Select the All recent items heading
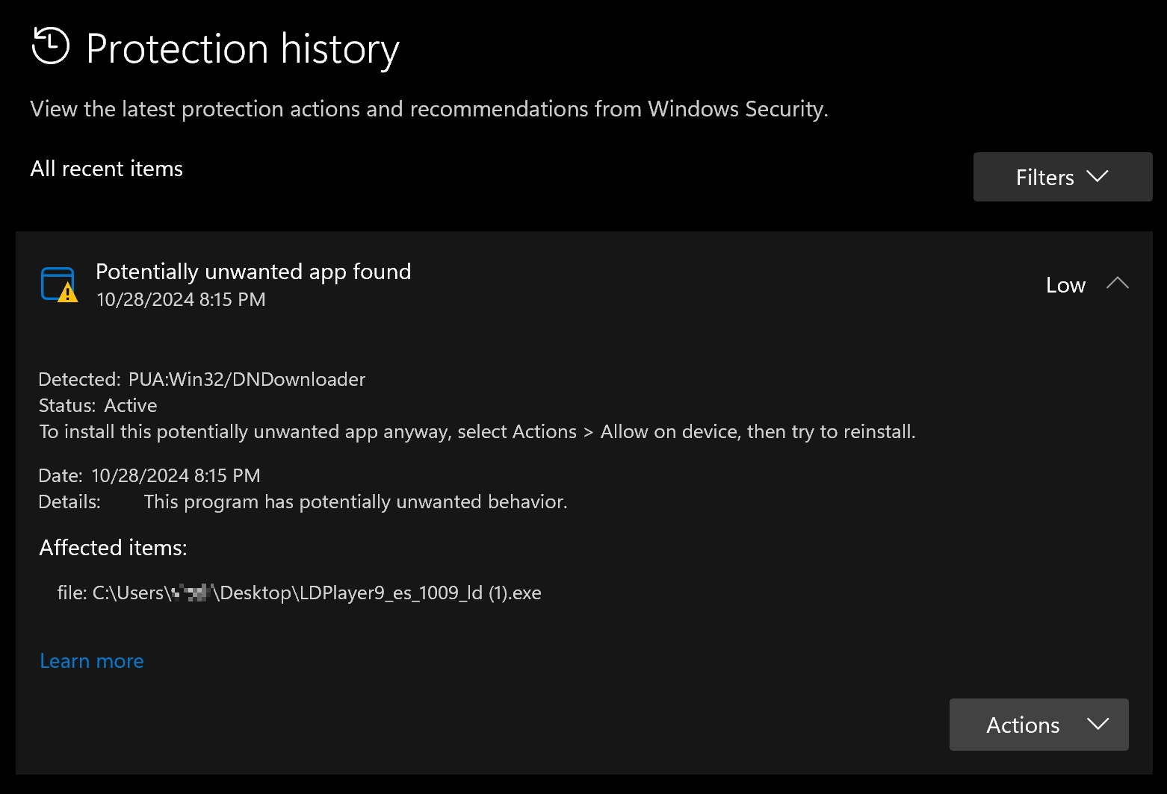Viewport: 1167px width, 794px height. (106, 169)
